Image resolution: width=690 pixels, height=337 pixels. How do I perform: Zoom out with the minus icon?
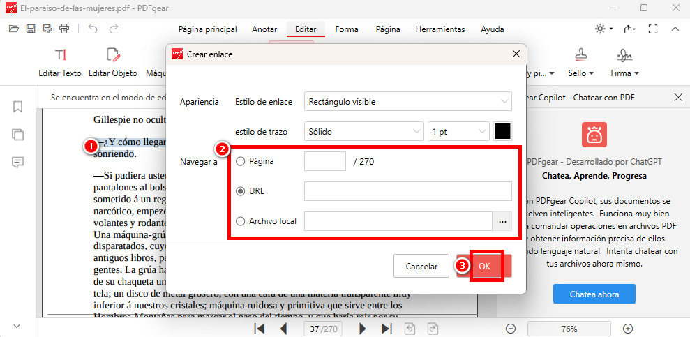pyautogui.click(x=511, y=329)
